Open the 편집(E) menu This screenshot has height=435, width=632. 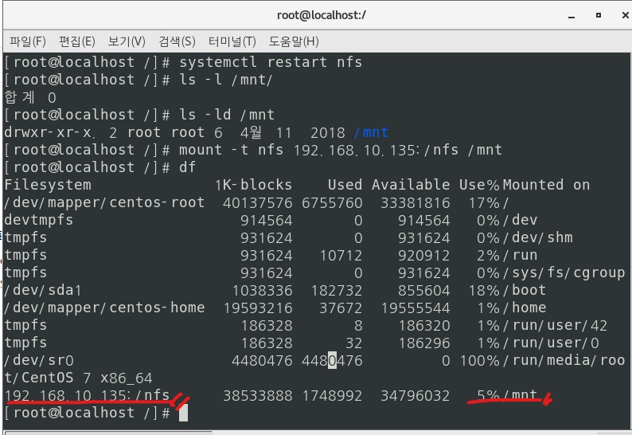point(76,41)
